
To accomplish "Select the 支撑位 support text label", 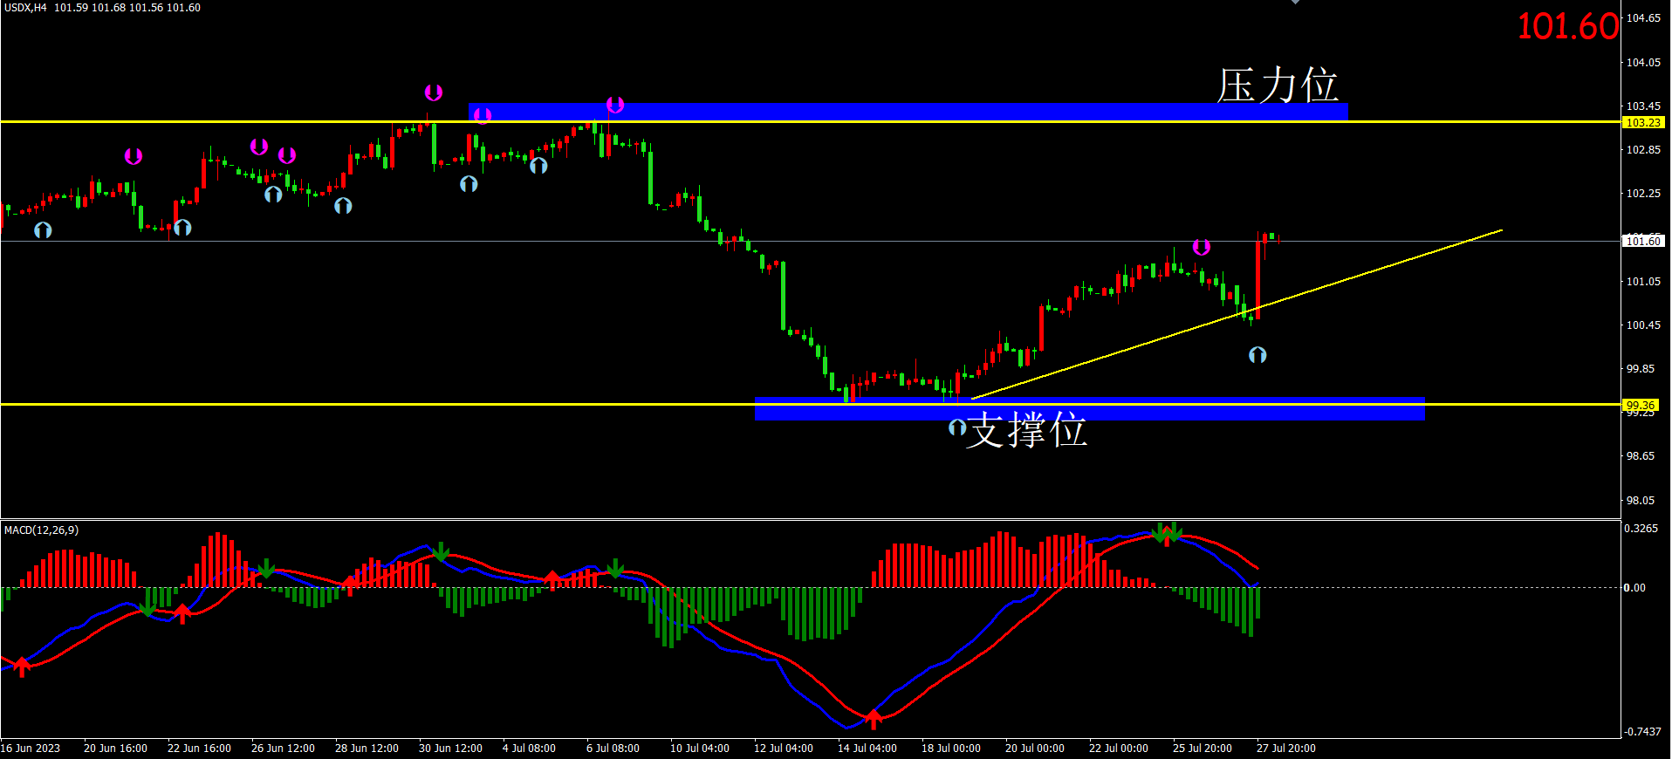I will click(x=1027, y=431).
